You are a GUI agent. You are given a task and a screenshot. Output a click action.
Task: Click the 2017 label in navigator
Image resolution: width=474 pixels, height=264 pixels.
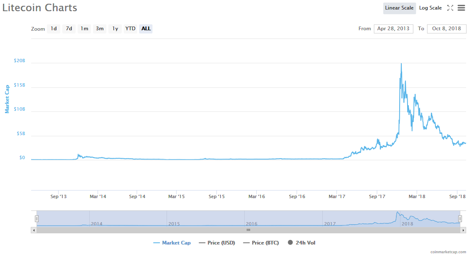[330, 224]
